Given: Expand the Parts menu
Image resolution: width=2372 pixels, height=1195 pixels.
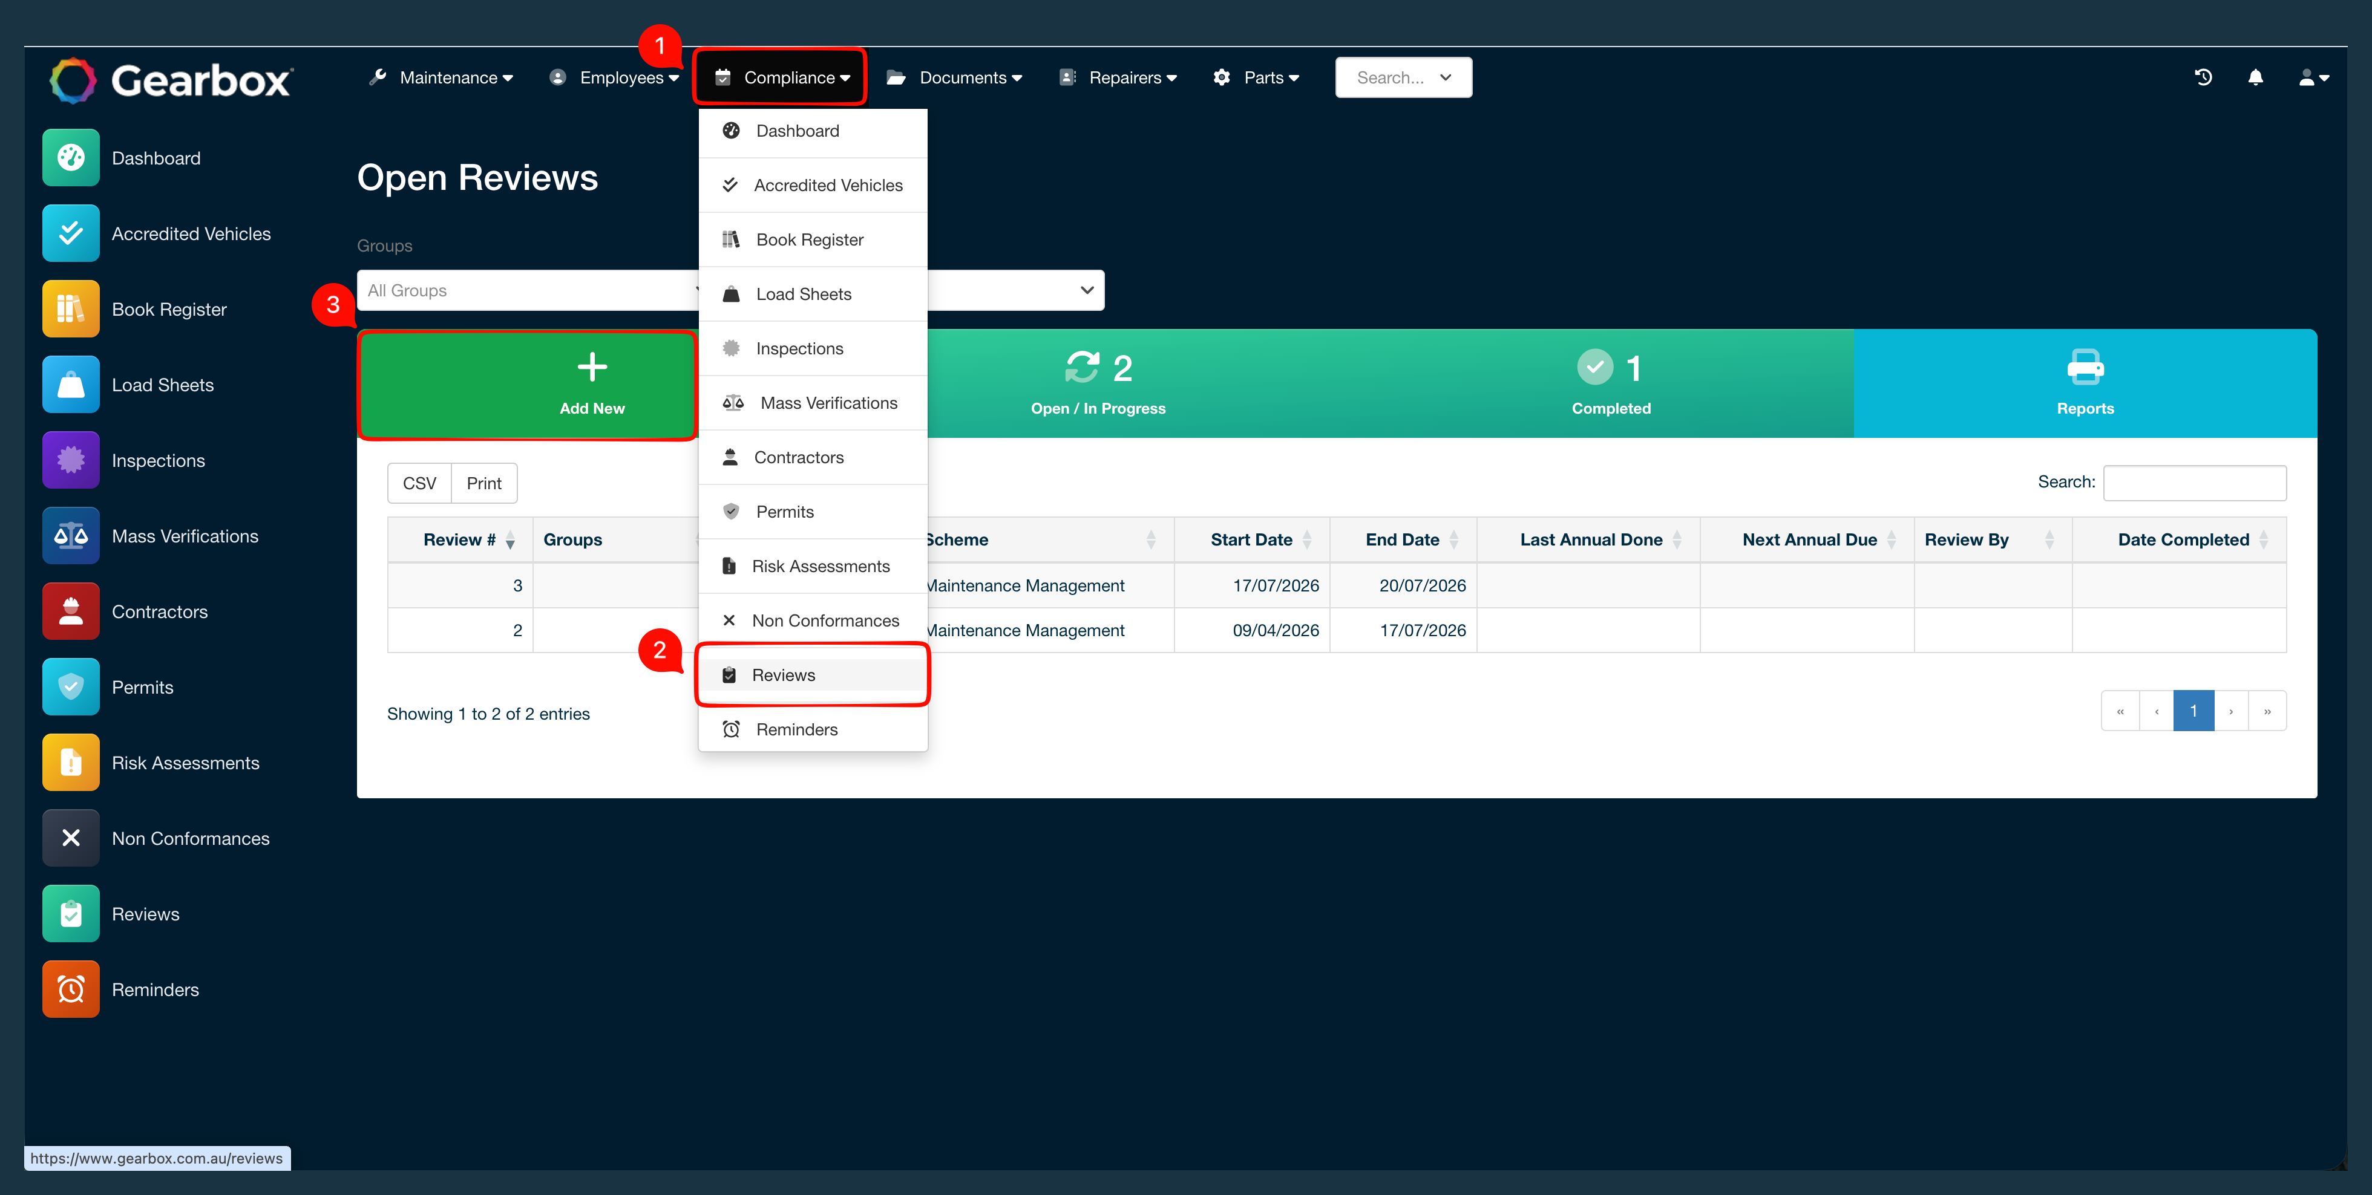Looking at the screenshot, I should click(x=1256, y=77).
